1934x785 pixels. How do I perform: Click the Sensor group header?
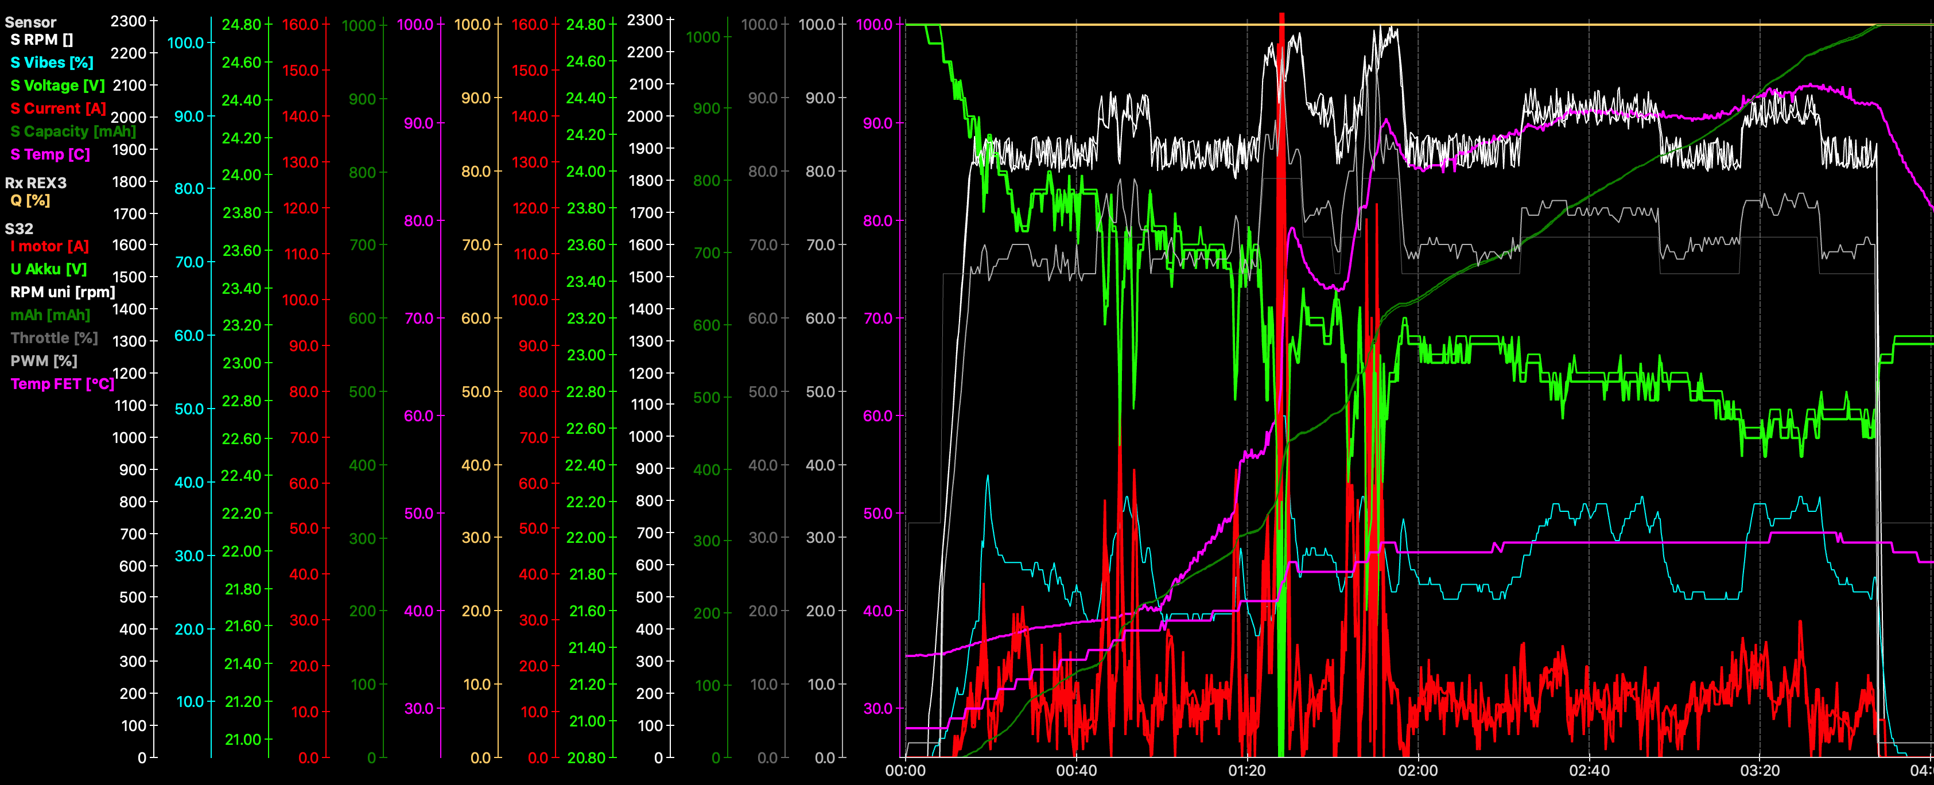coord(30,22)
